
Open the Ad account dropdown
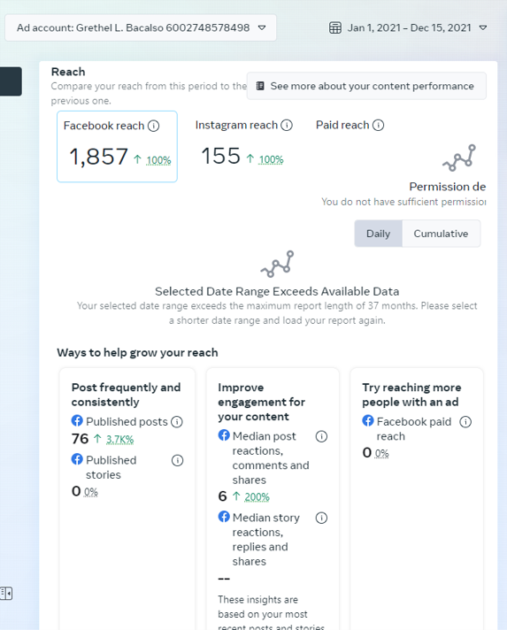pyautogui.click(x=141, y=27)
